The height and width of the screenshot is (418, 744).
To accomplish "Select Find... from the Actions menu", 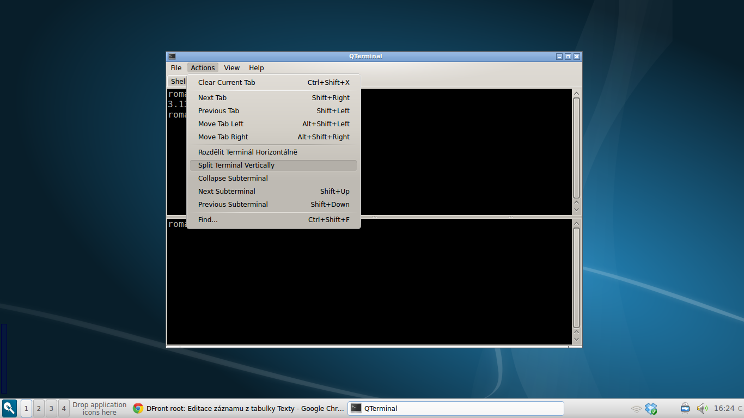I will tap(207, 219).
